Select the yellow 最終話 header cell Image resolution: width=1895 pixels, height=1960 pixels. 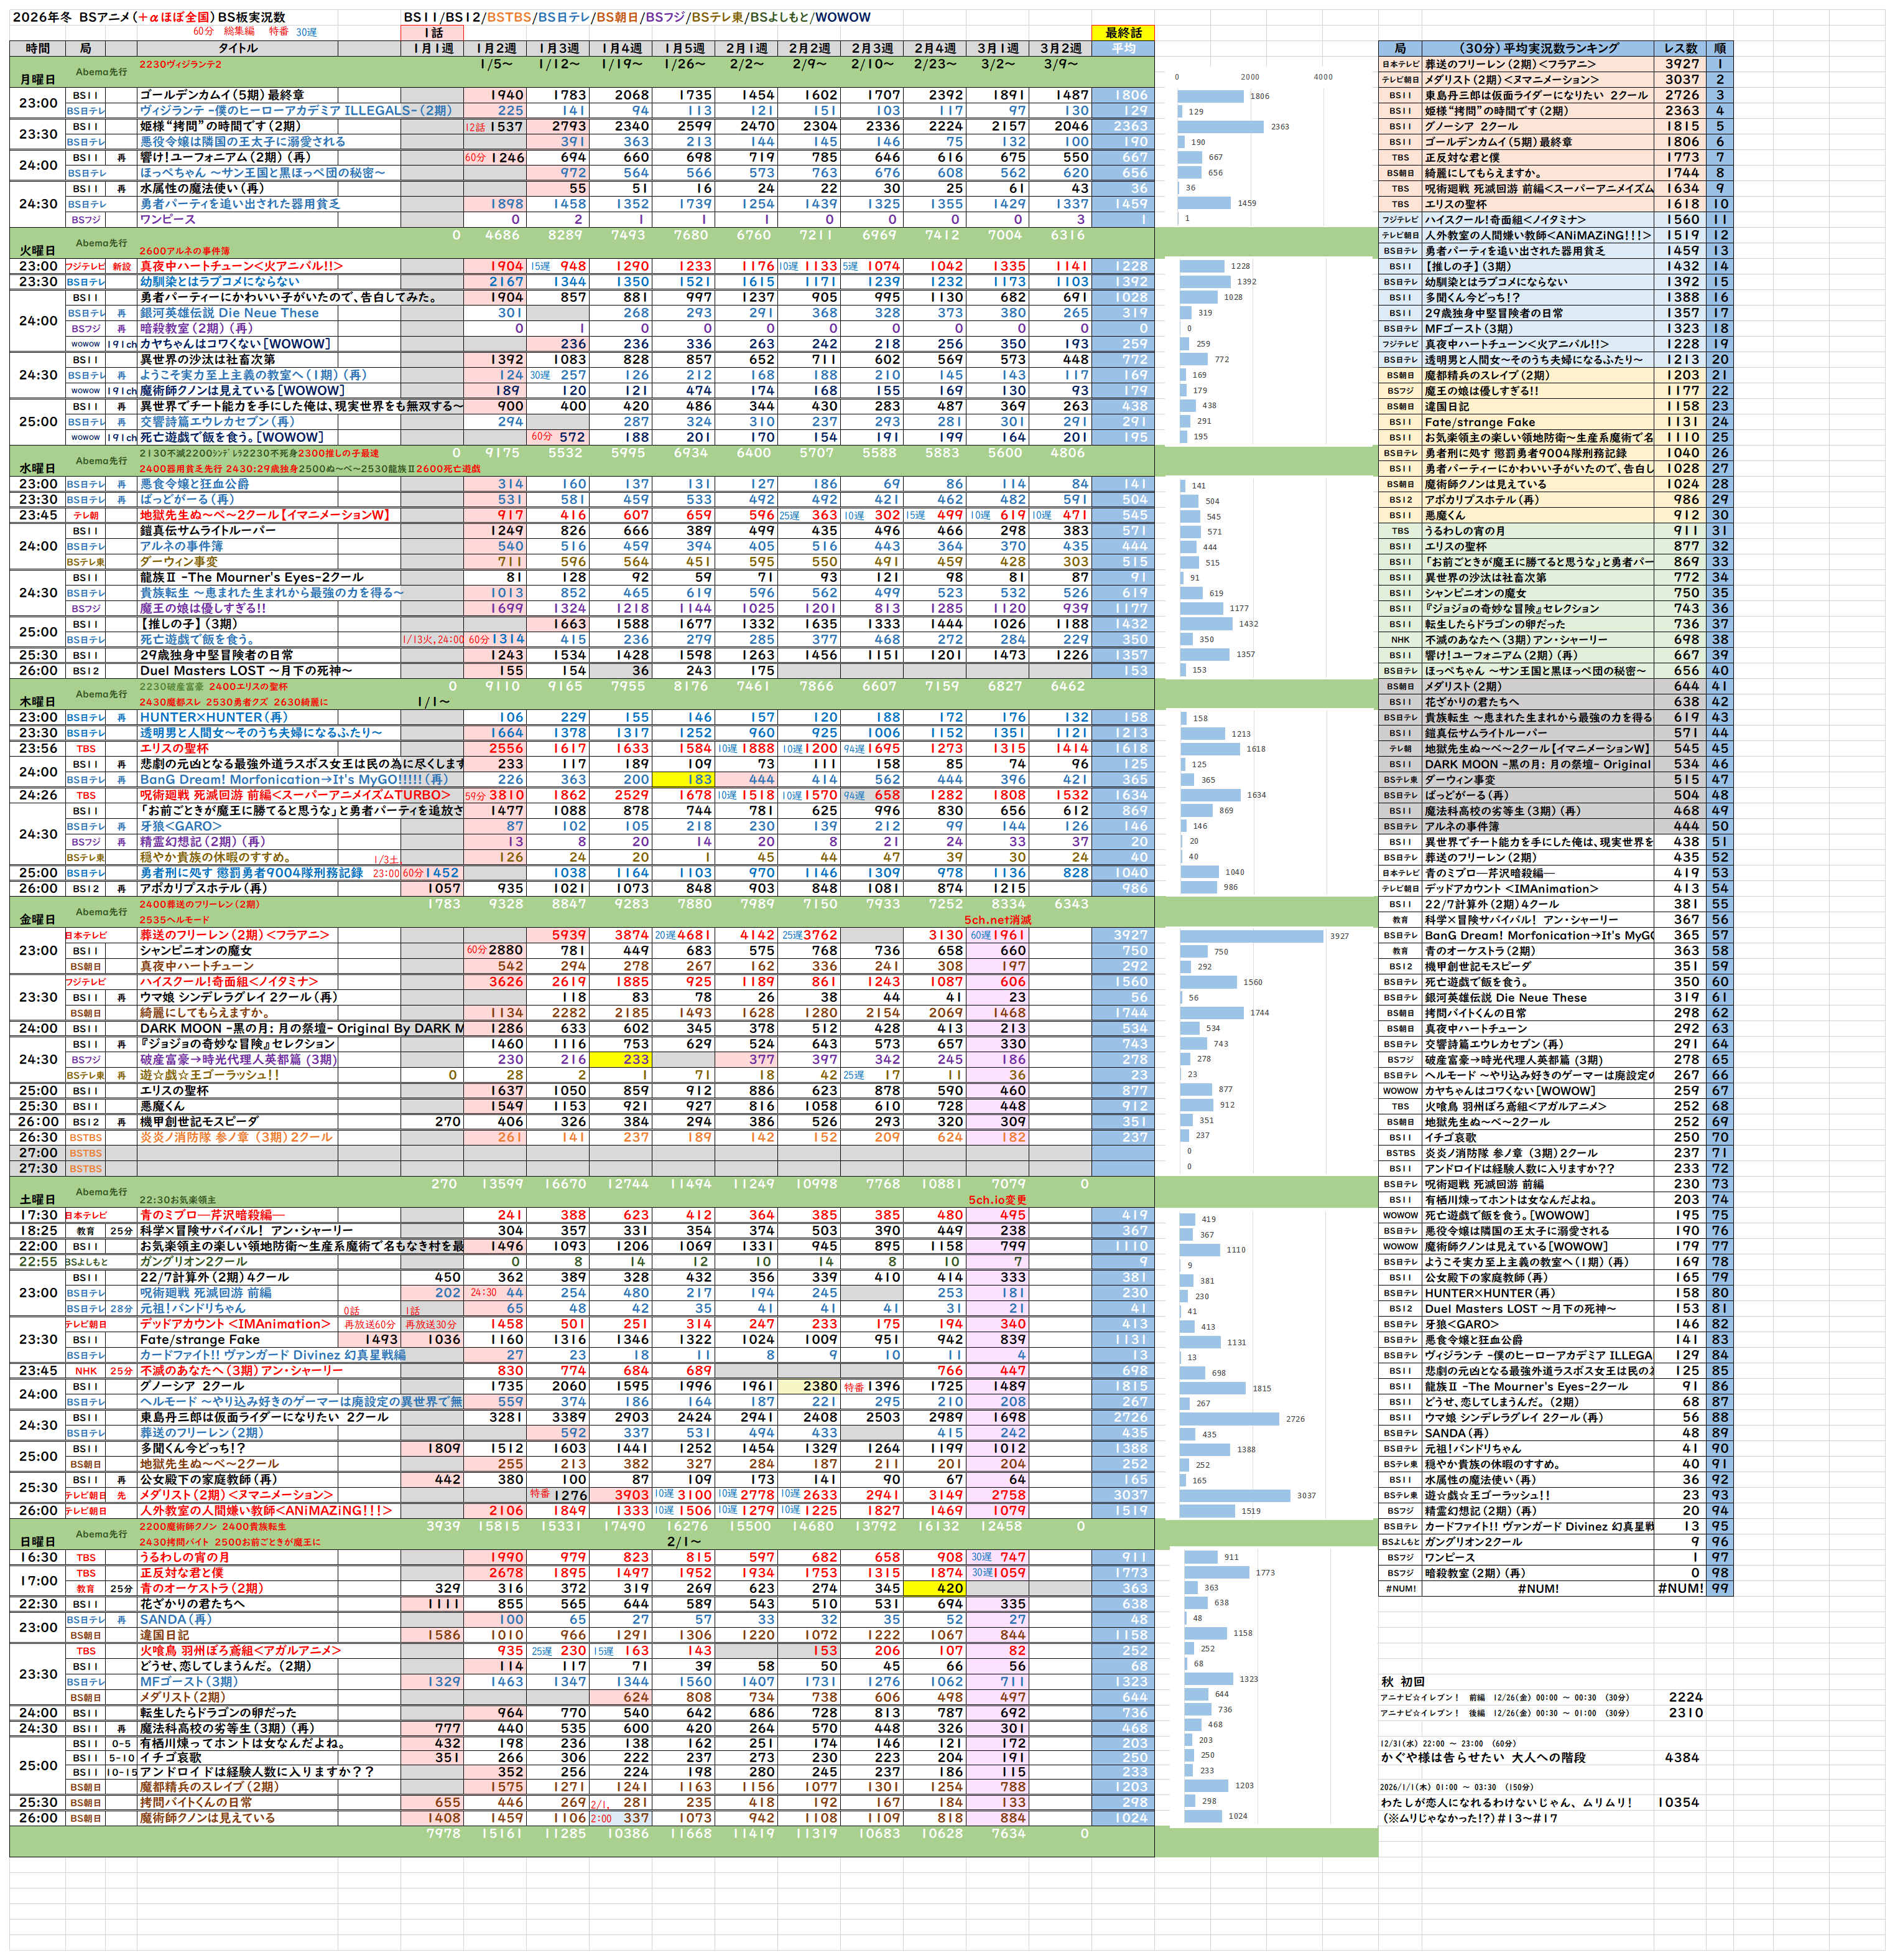click(x=1123, y=33)
